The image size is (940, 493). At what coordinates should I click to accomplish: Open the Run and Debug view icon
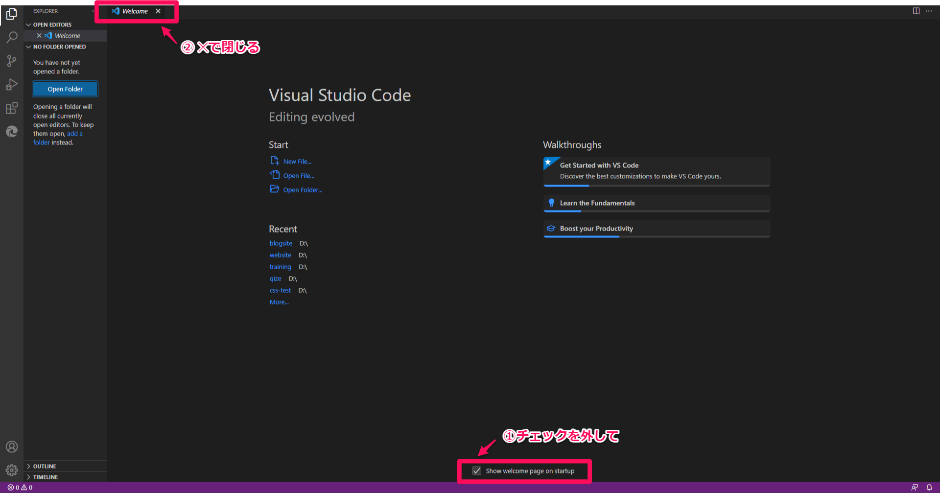pos(12,84)
